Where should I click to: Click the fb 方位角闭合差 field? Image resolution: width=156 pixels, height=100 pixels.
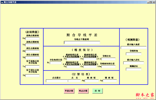(x=56, y=63)
